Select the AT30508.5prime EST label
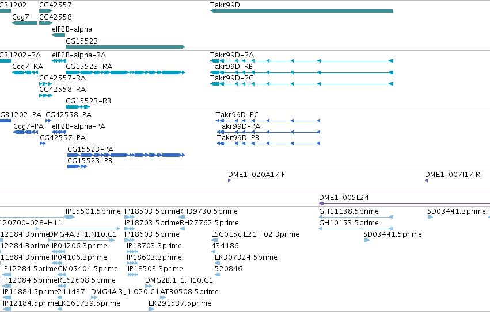The height and width of the screenshot is (312, 490). pos(189,292)
